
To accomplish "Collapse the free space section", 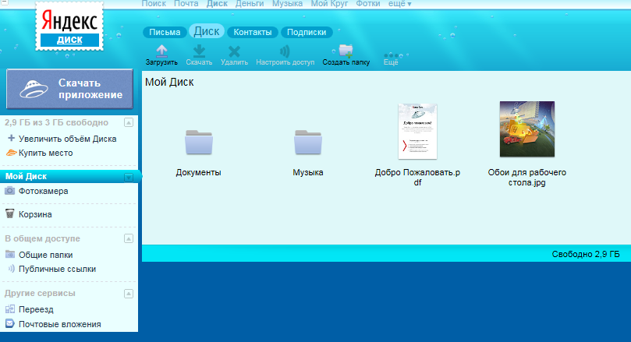I will [x=129, y=122].
